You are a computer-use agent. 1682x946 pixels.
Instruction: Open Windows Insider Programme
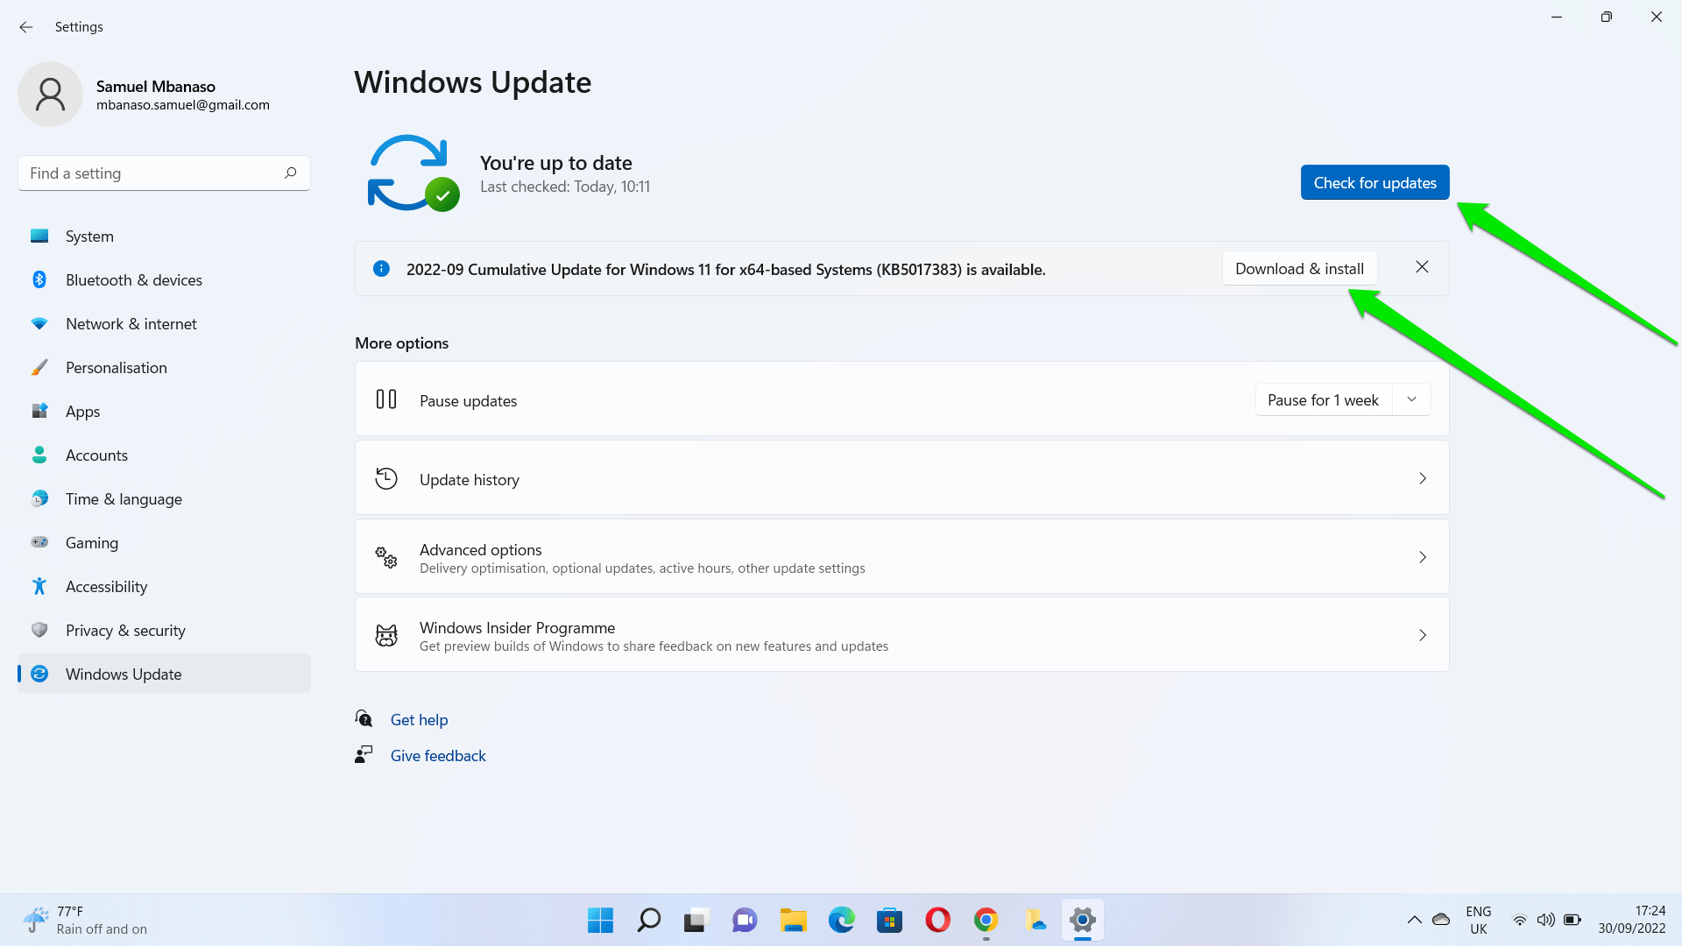click(901, 635)
